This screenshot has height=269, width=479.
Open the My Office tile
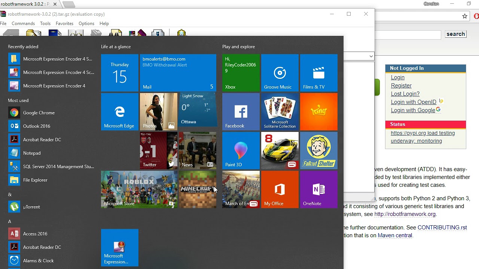click(280, 189)
